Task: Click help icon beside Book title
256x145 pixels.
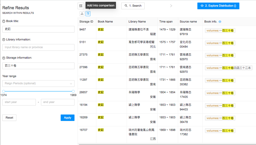Action: [x=4, y=21]
